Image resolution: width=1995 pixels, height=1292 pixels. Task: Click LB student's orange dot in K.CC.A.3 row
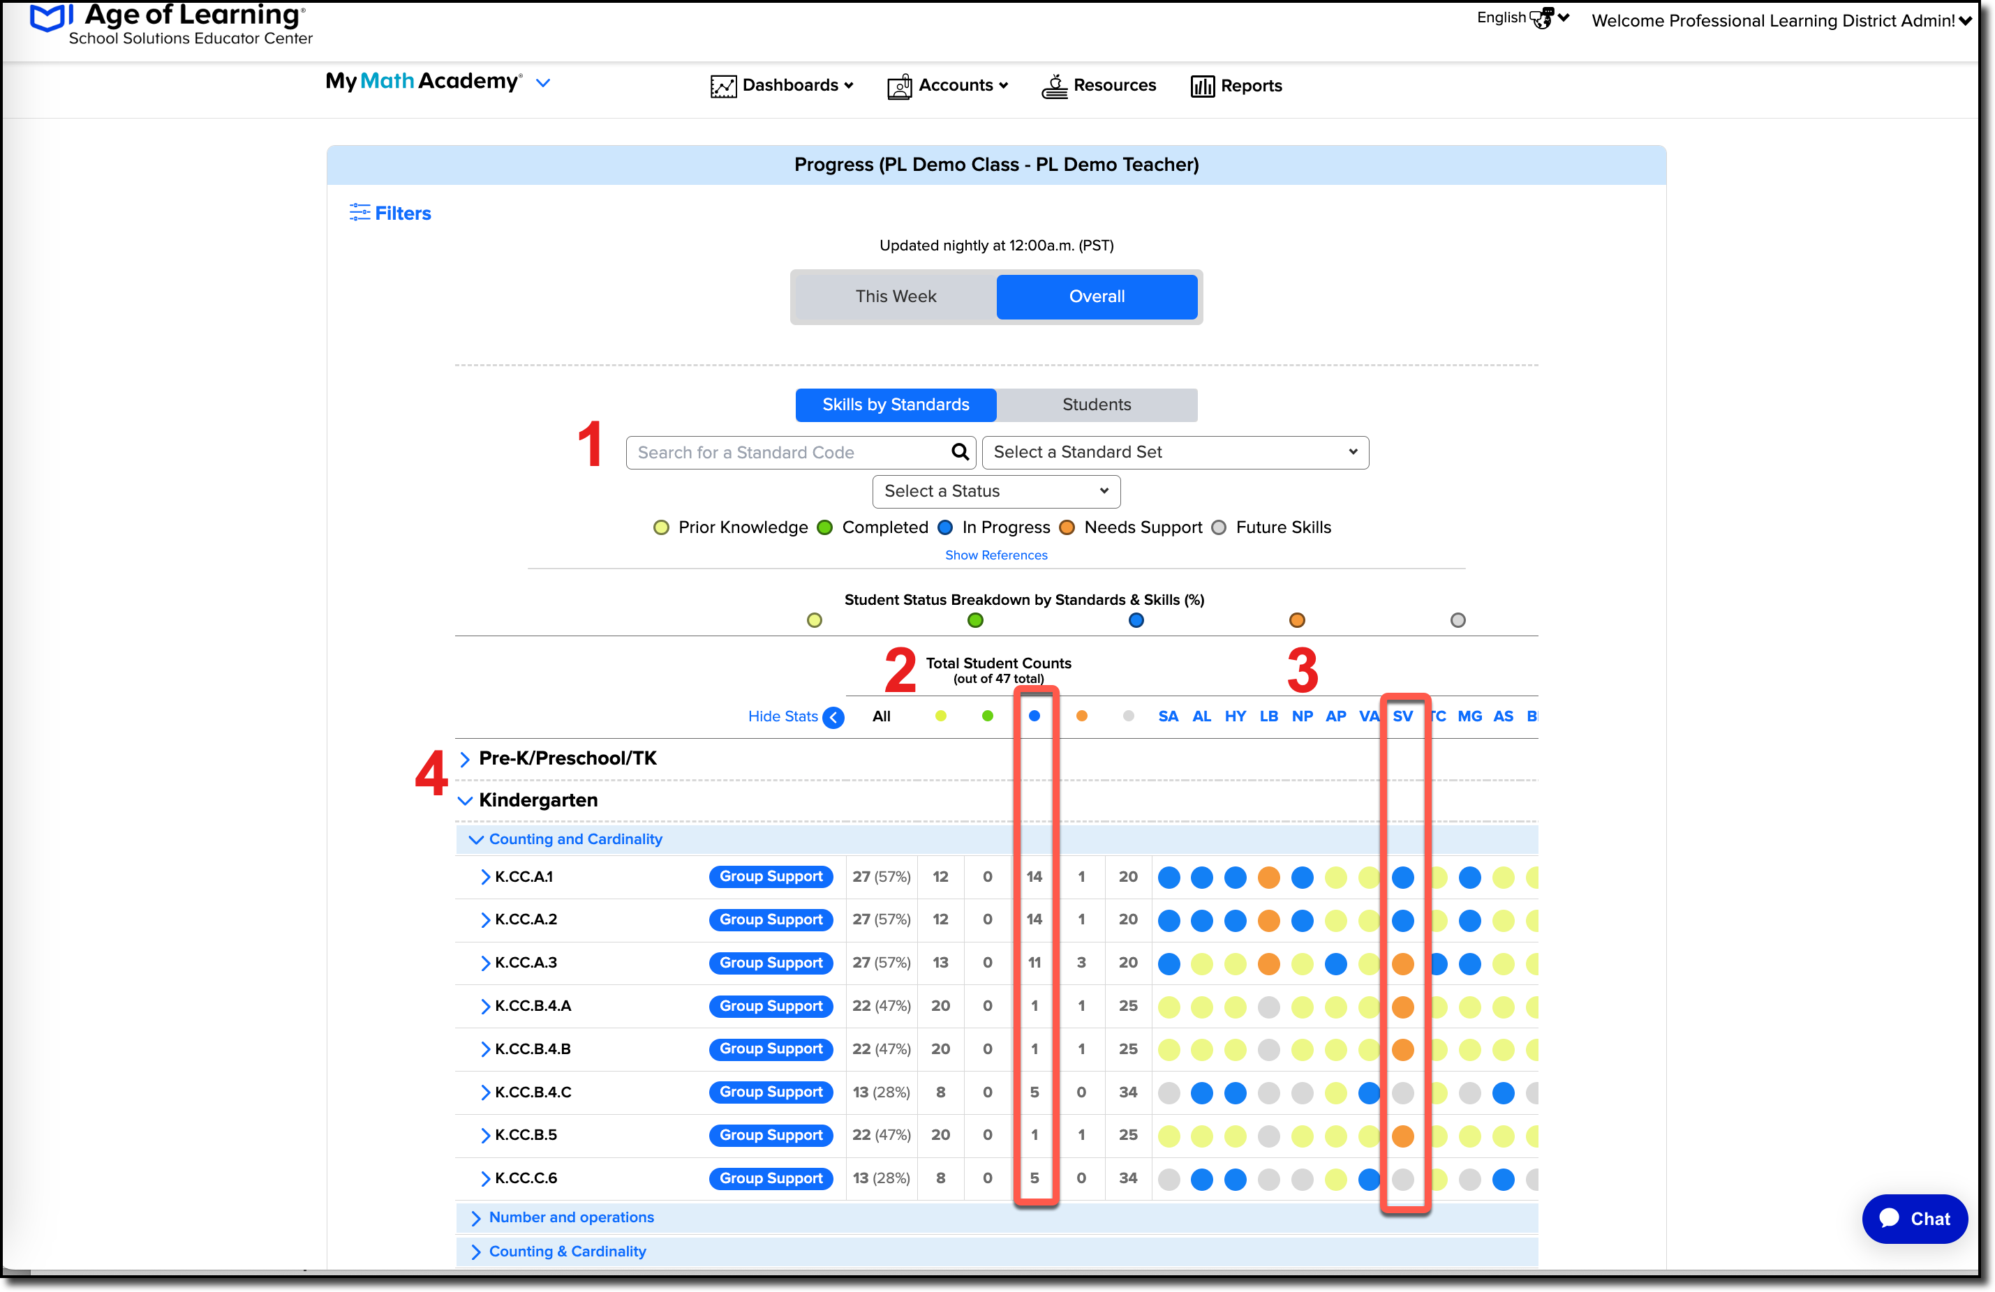pyautogui.click(x=1269, y=963)
